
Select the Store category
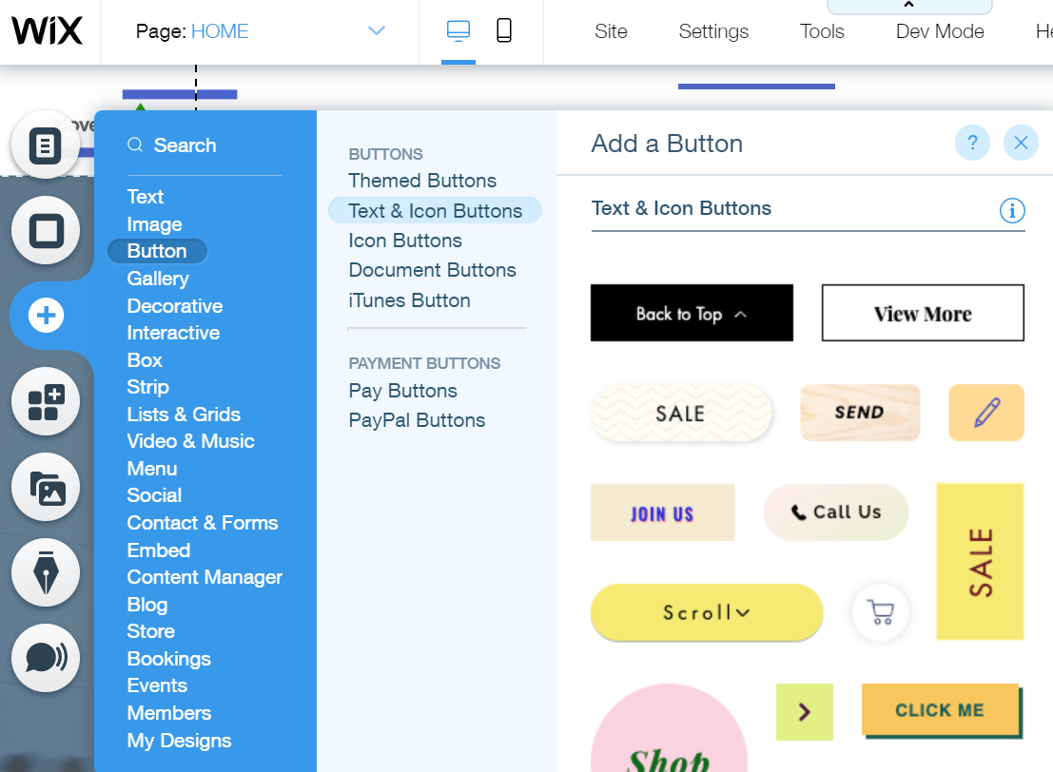click(150, 631)
